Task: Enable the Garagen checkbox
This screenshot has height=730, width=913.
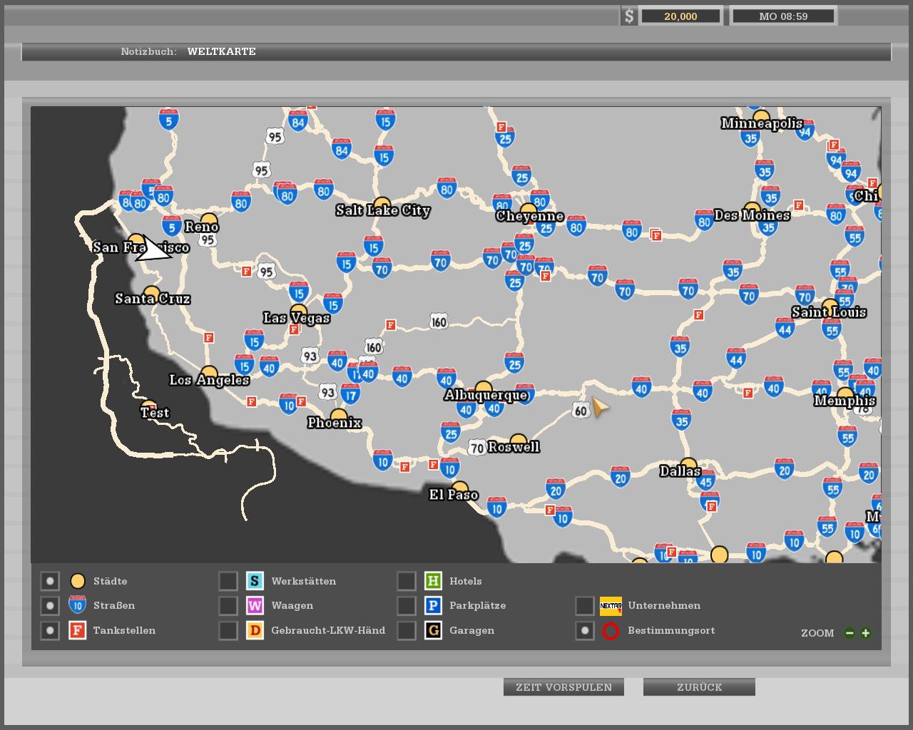Action: tap(407, 631)
